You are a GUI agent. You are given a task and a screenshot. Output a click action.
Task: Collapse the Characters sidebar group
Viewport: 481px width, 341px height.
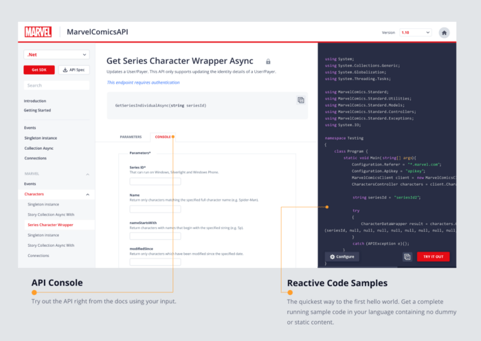87,195
